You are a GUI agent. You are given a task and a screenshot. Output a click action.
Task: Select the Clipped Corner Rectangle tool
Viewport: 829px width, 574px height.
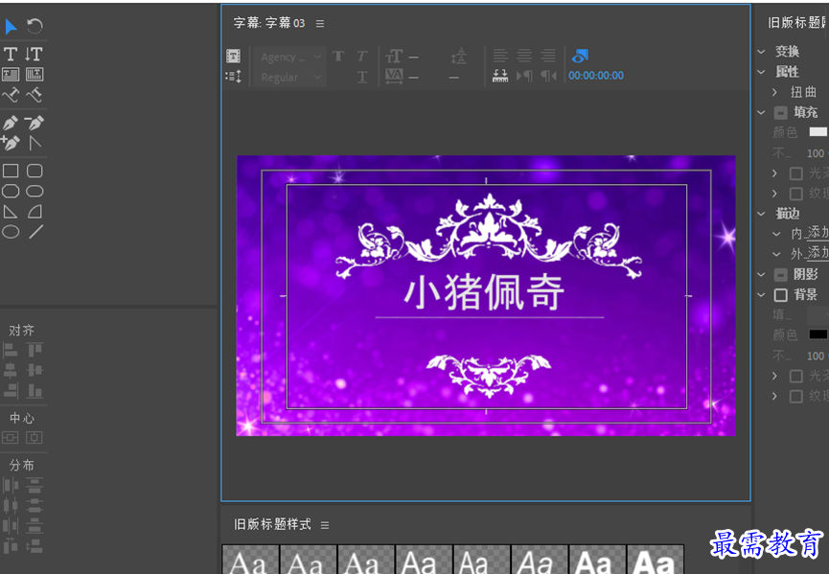tap(11, 191)
